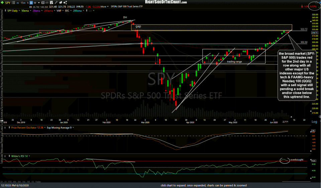
Task: Set time span to 1D
Action: (x=32, y=182)
